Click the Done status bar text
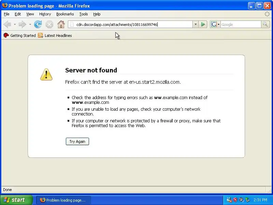 tap(8, 190)
